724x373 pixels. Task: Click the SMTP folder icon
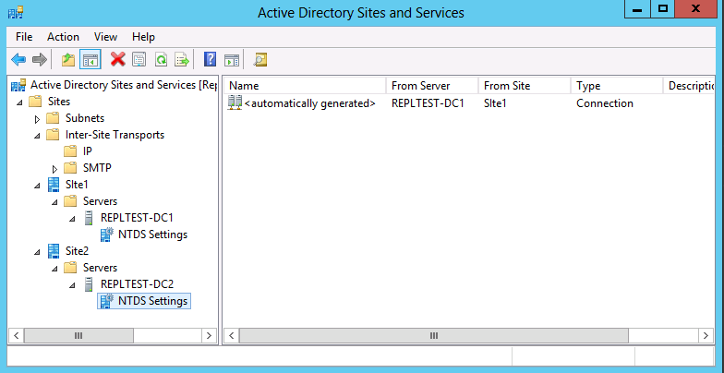(x=70, y=168)
